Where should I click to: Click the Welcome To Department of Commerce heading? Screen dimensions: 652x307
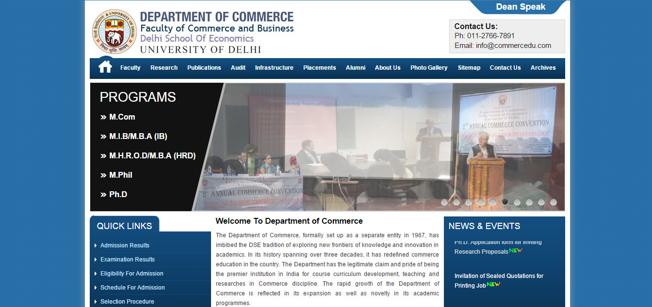[x=289, y=221]
